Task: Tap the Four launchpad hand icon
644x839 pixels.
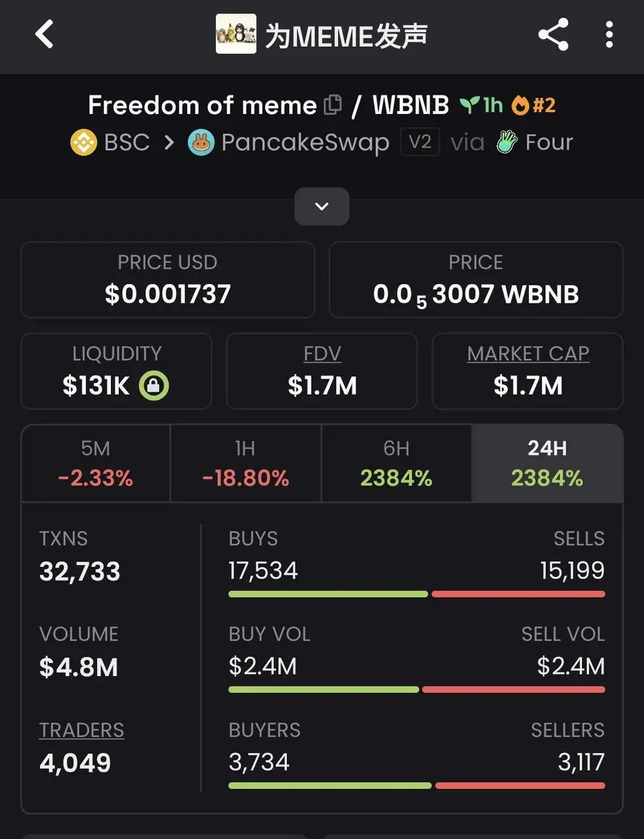Action: pyautogui.click(x=506, y=143)
